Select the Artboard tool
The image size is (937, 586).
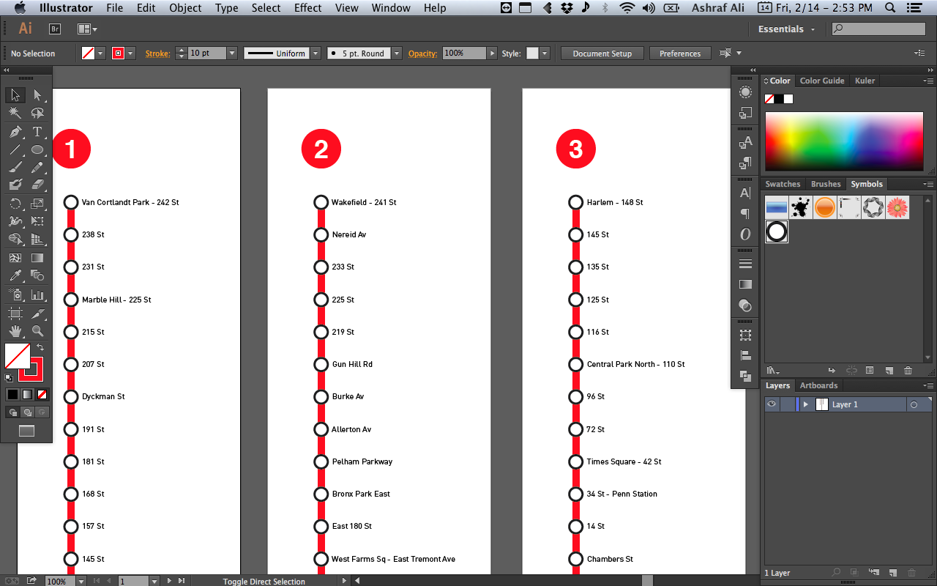click(x=15, y=314)
